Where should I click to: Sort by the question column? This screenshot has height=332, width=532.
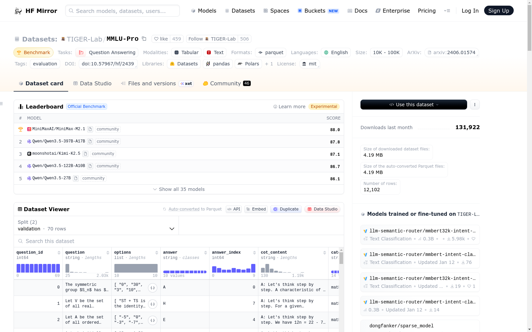pyautogui.click(x=108, y=253)
